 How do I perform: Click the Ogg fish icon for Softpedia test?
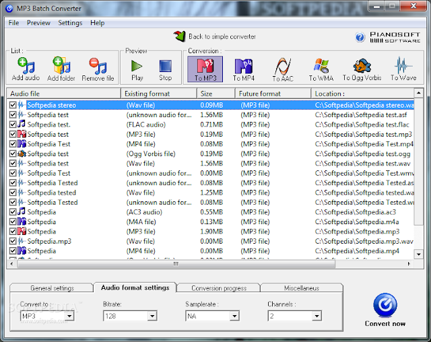coord(22,153)
